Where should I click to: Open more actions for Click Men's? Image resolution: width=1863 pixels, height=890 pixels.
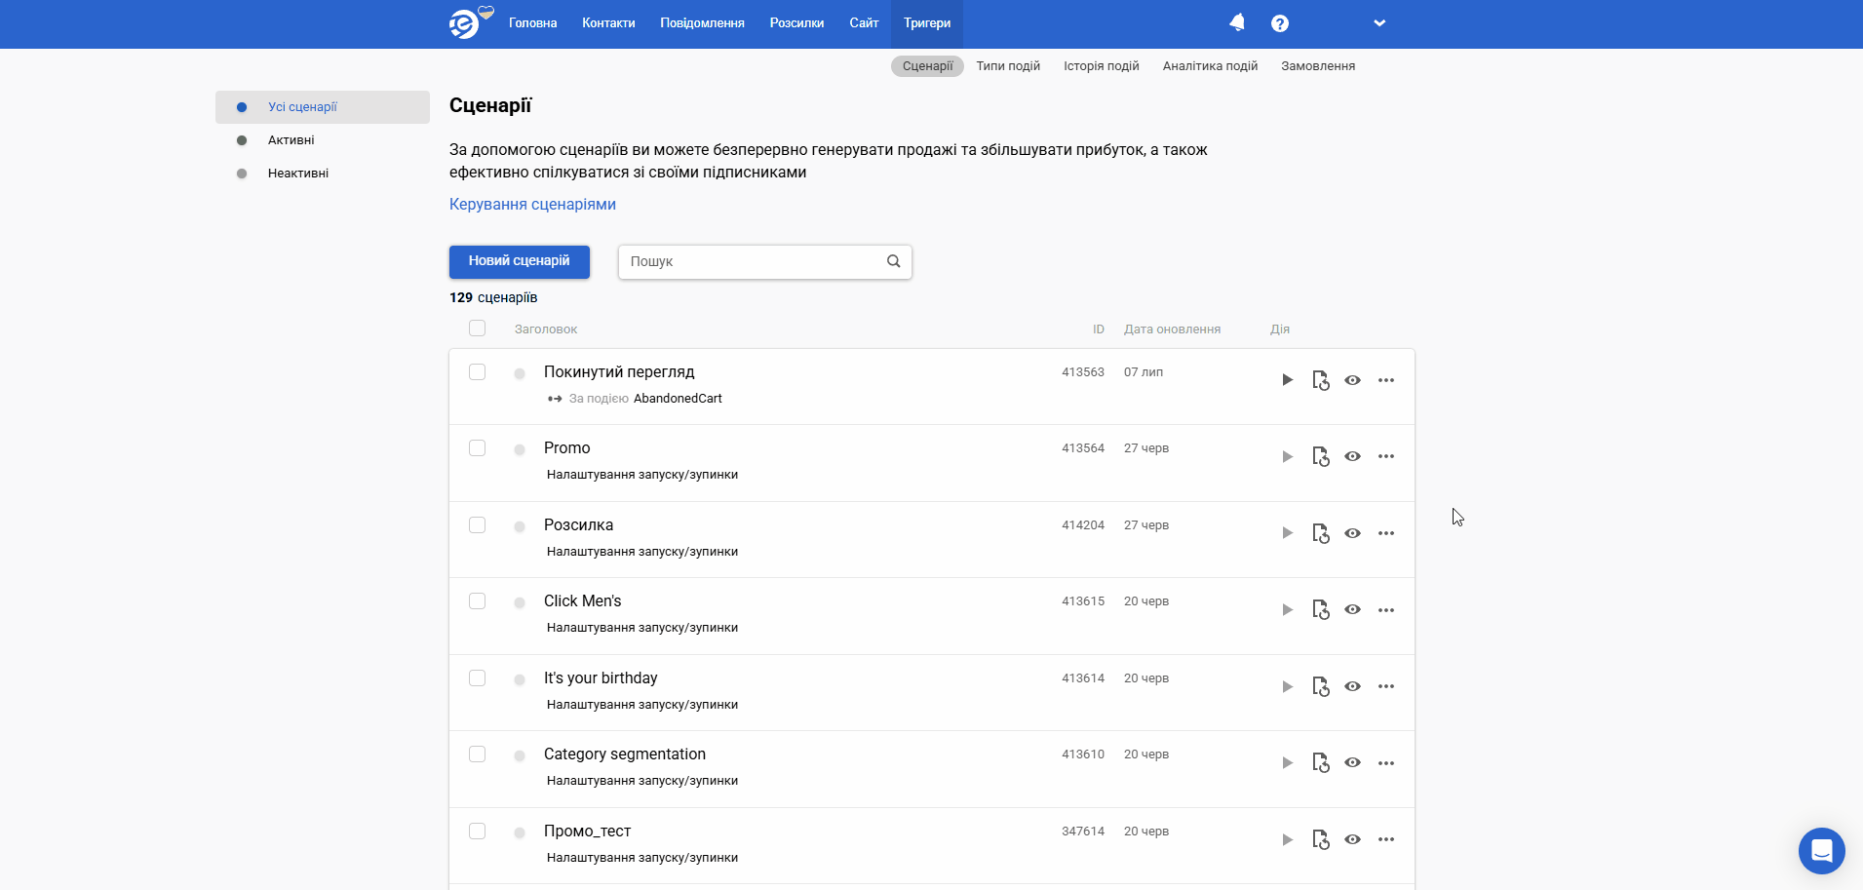click(1386, 609)
